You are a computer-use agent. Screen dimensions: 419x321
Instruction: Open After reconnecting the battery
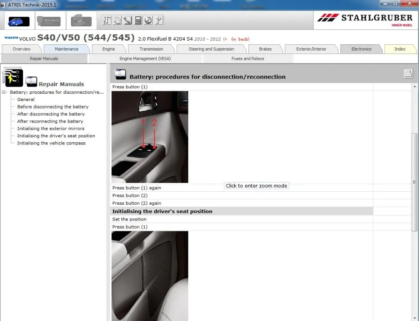(50, 121)
